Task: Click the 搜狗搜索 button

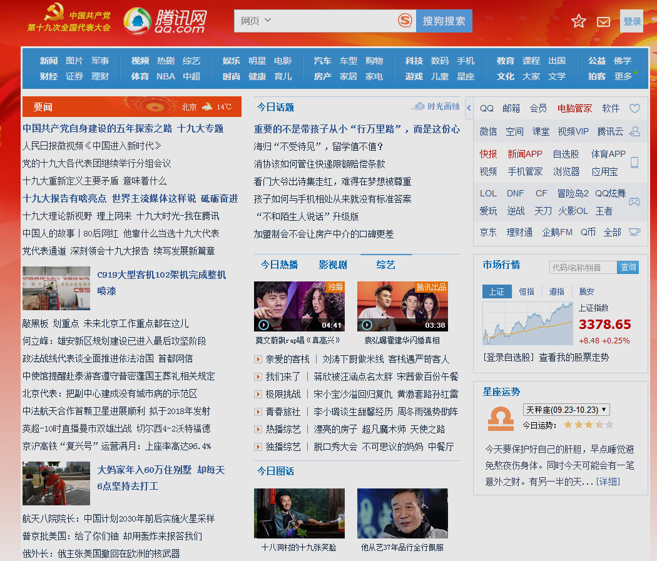Action: 444,21
